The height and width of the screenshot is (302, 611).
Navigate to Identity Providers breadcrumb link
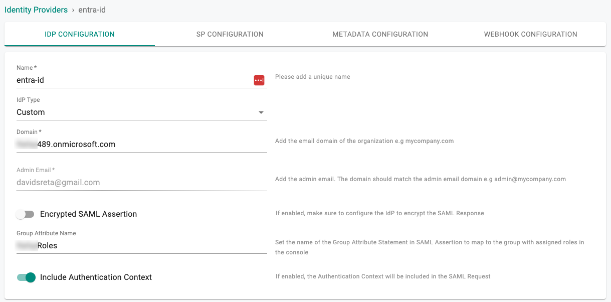click(36, 10)
